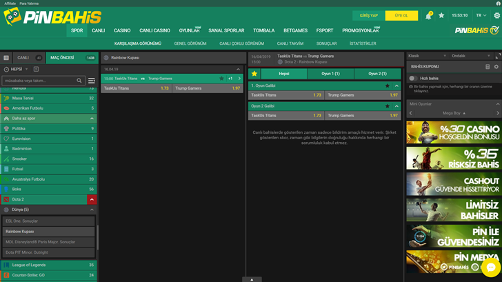Open hamburger list menu icon
Screen dimensions: 502x282
(92, 81)
